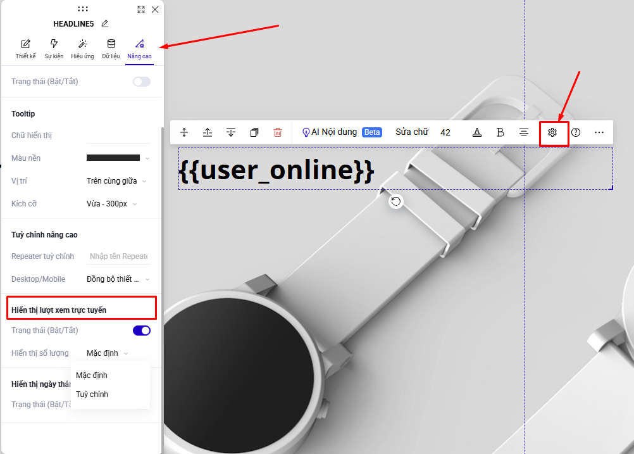Click the Repeater tuỳ chỉnh input field
The height and width of the screenshot is (454, 634).
click(x=118, y=256)
